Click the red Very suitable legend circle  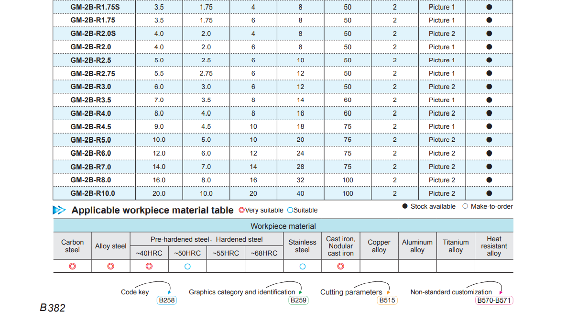tap(241, 210)
